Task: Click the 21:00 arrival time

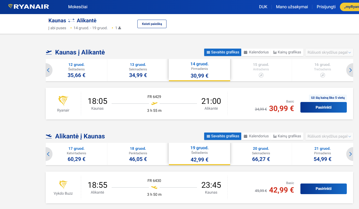Action: coord(211,101)
